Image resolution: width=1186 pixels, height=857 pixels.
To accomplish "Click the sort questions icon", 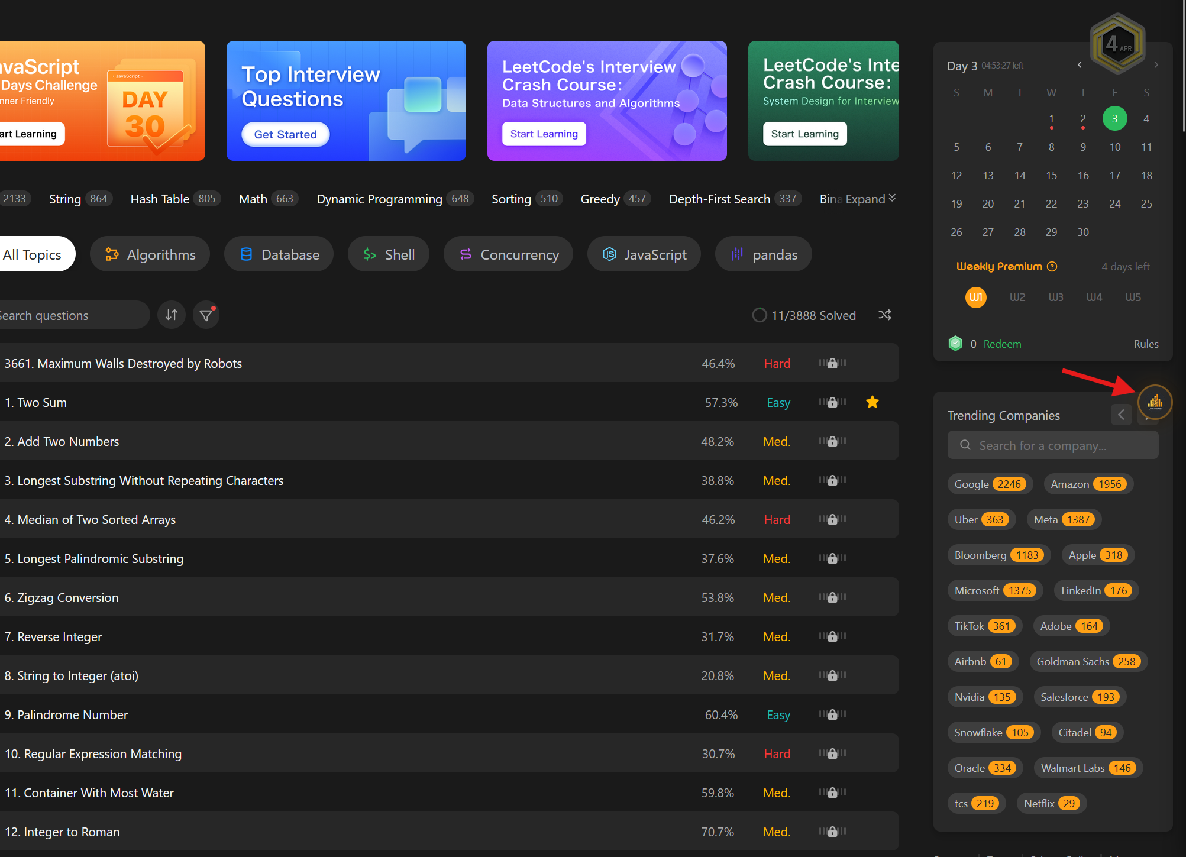I will [x=171, y=315].
